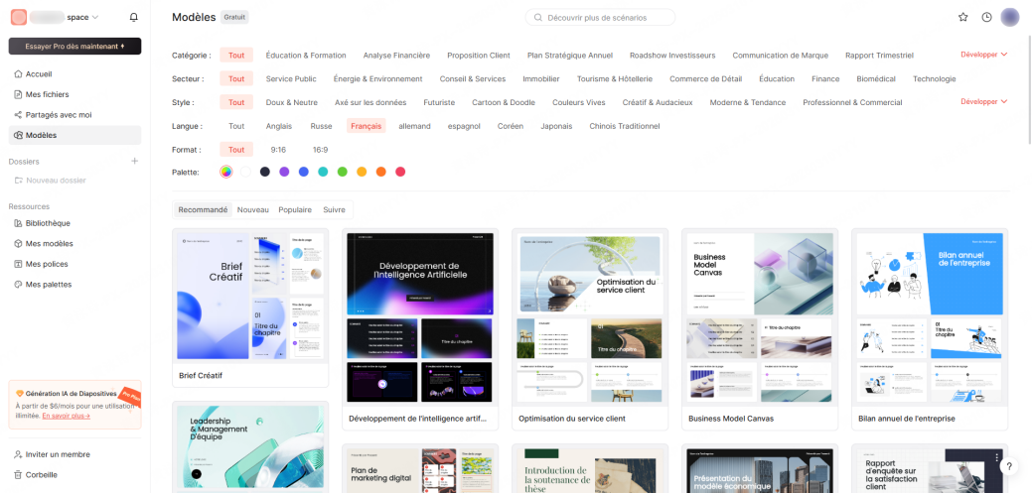Expand the Style filter row
The height and width of the screenshot is (493, 1032).
pos(984,102)
